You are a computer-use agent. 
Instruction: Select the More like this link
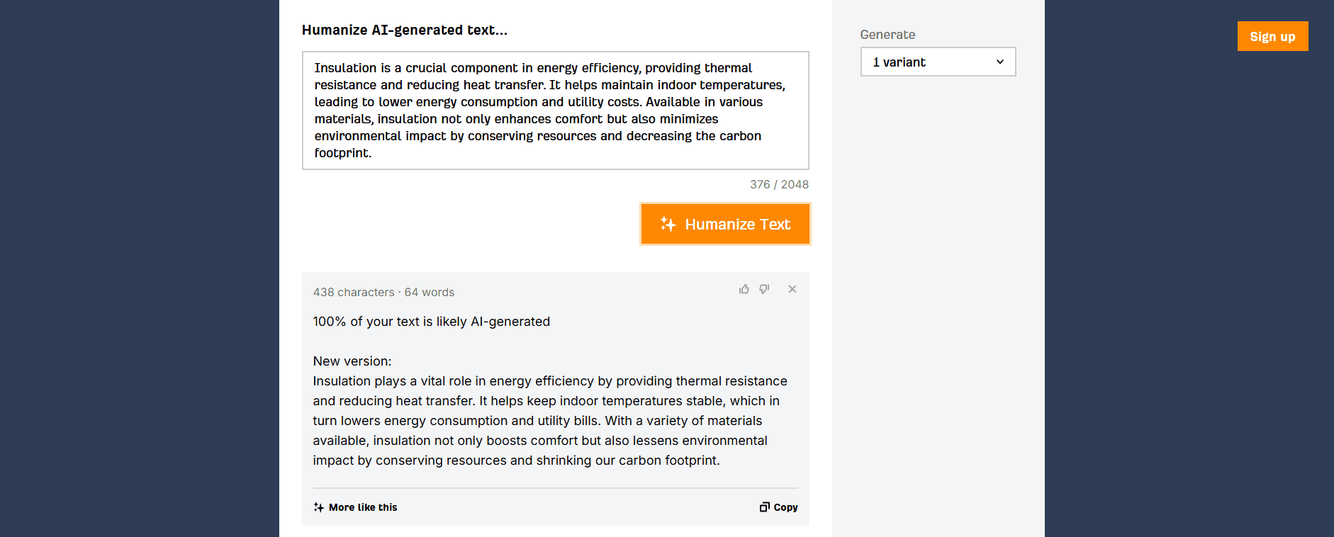pyautogui.click(x=355, y=507)
